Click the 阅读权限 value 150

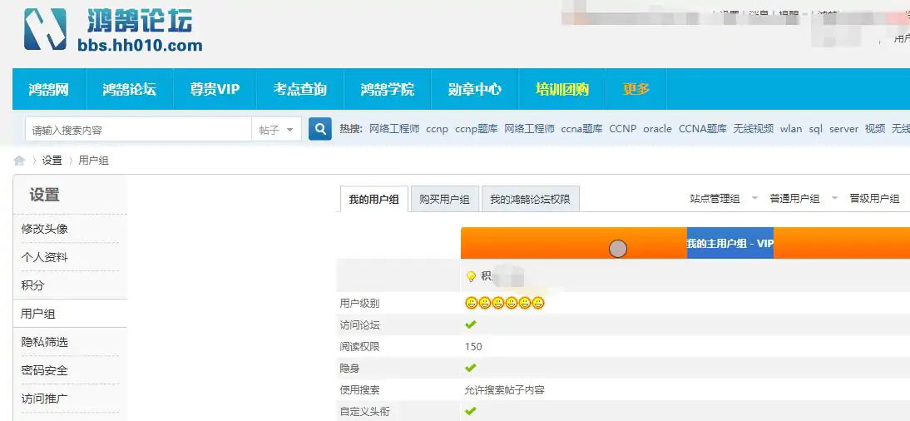coord(473,347)
